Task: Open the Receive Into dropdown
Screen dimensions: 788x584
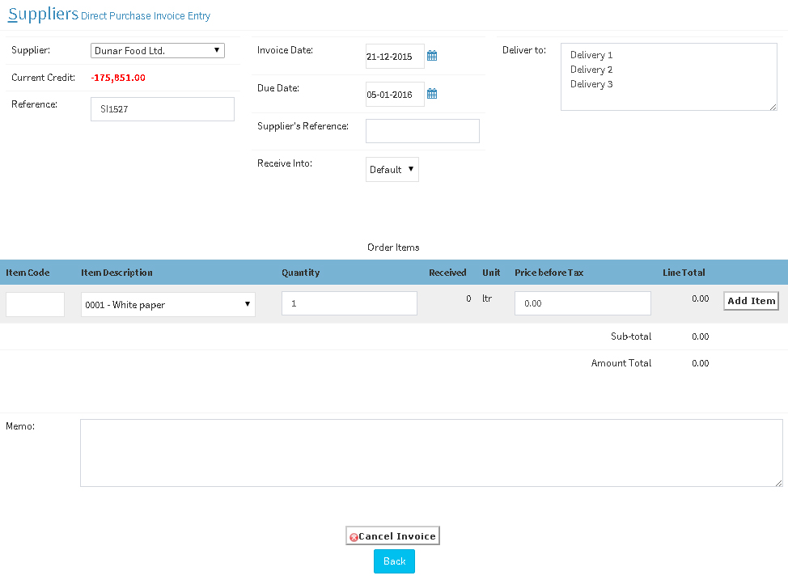Action: (x=392, y=170)
